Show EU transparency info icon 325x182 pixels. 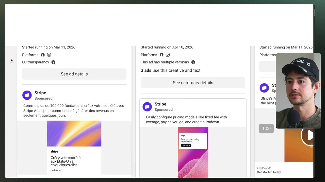click(53, 62)
